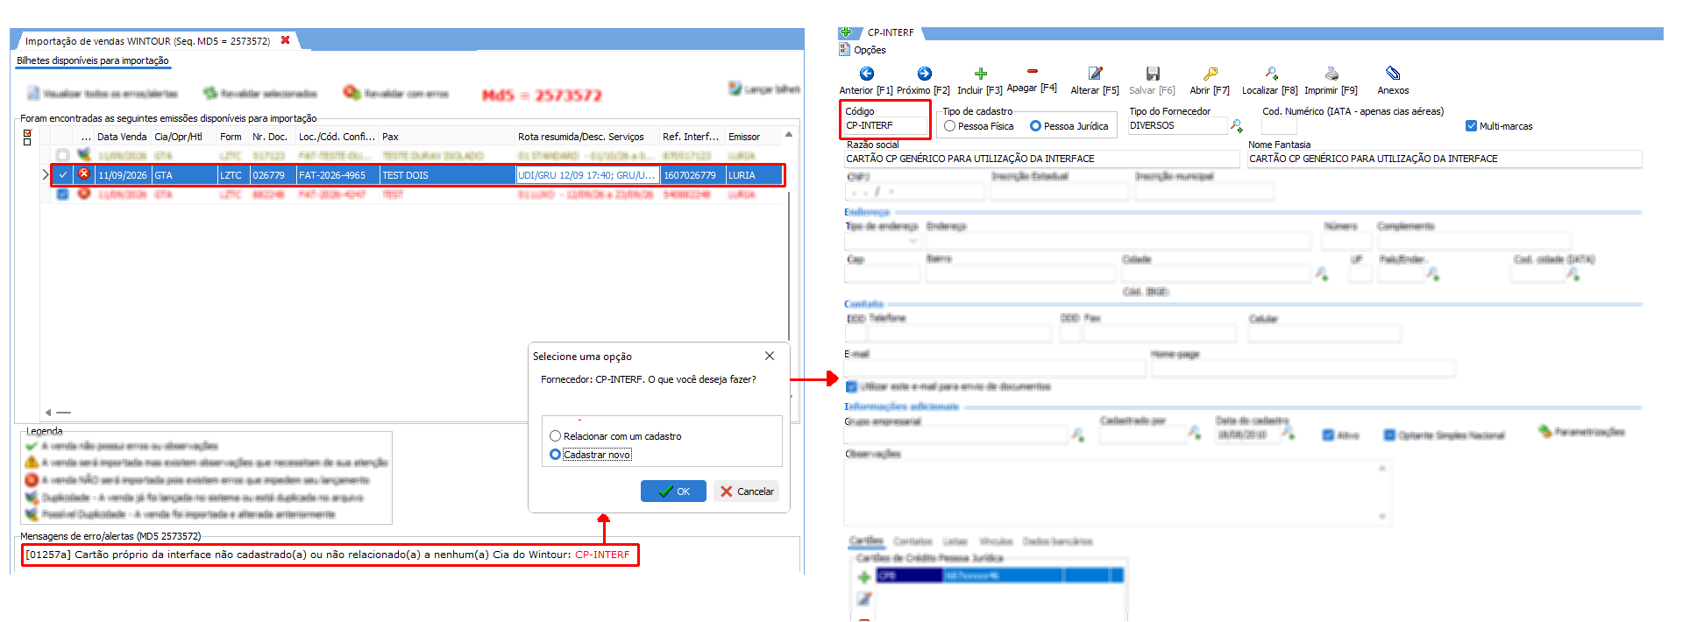
Task: Click the Tipo do Fornecedor field DIVERSOS
Action: pos(1177,126)
